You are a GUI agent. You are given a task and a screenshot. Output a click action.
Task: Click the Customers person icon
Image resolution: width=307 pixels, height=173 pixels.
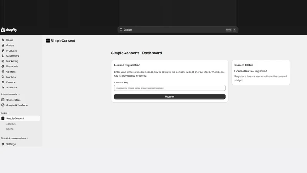click(3, 56)
